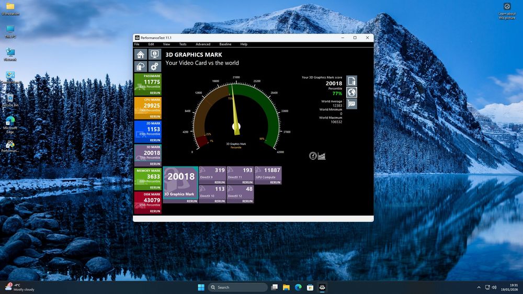This screenshot has width=523, height=294.
Task: Click the taskbar Search box
Action: click(237, 287)
